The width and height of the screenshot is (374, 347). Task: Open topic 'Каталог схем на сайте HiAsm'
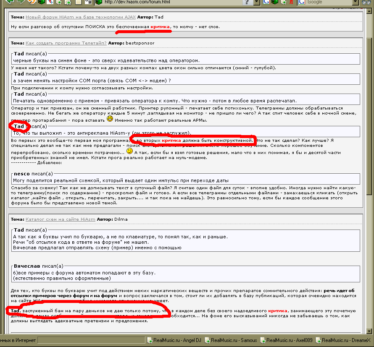[60, 219]
